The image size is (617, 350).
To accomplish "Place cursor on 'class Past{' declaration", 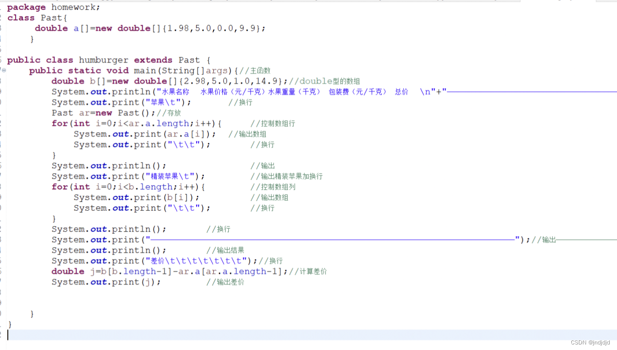I will (38, 18).
